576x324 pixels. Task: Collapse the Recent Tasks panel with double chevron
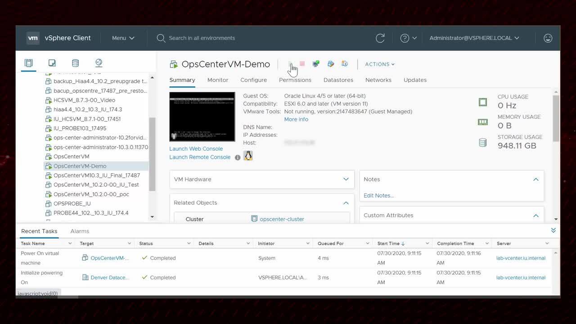click(x=553, y=230)
